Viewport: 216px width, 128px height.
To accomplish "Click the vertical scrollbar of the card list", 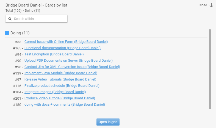I will coord(210,69).
